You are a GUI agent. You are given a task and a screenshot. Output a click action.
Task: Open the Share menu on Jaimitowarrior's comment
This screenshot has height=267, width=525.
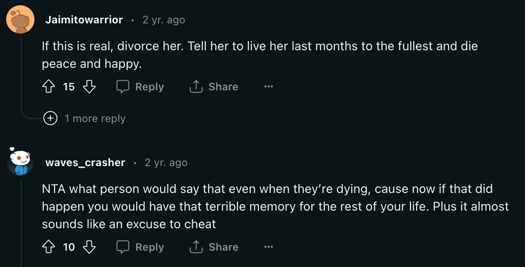coord(213,87)
